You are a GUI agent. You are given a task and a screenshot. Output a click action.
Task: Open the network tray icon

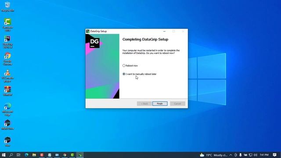pos(251,155)
